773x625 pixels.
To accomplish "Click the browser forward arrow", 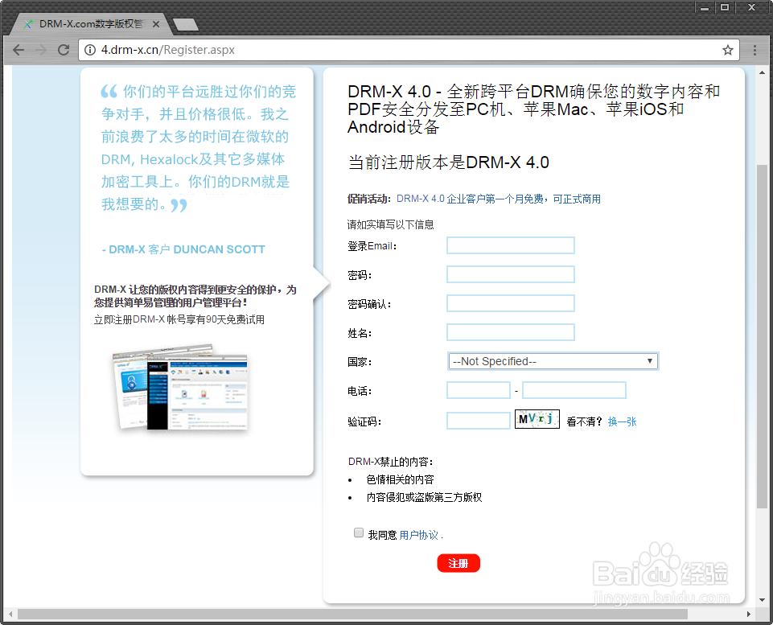I will coord(41,50).
